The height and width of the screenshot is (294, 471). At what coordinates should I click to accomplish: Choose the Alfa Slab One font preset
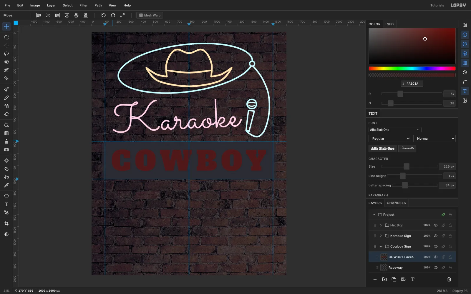point(383,148)
